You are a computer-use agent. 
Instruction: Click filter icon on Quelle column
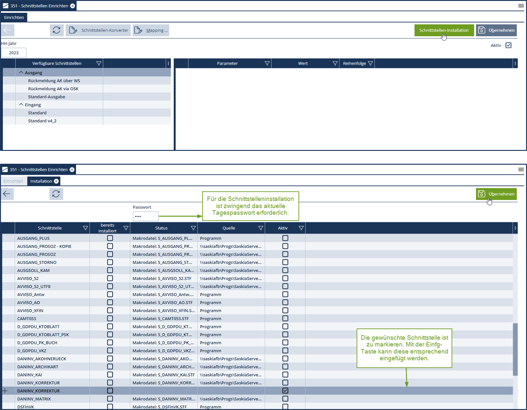click(x=261, y=228)
